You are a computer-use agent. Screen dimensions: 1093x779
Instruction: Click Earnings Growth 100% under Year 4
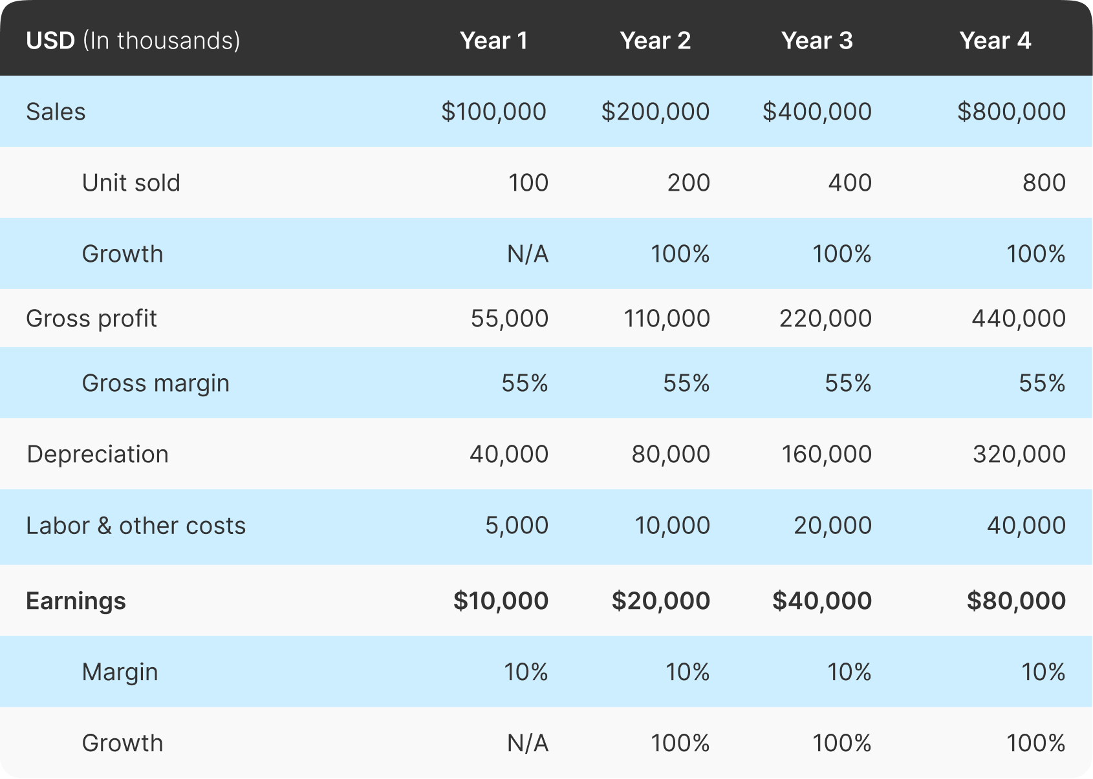(1036, 743)
